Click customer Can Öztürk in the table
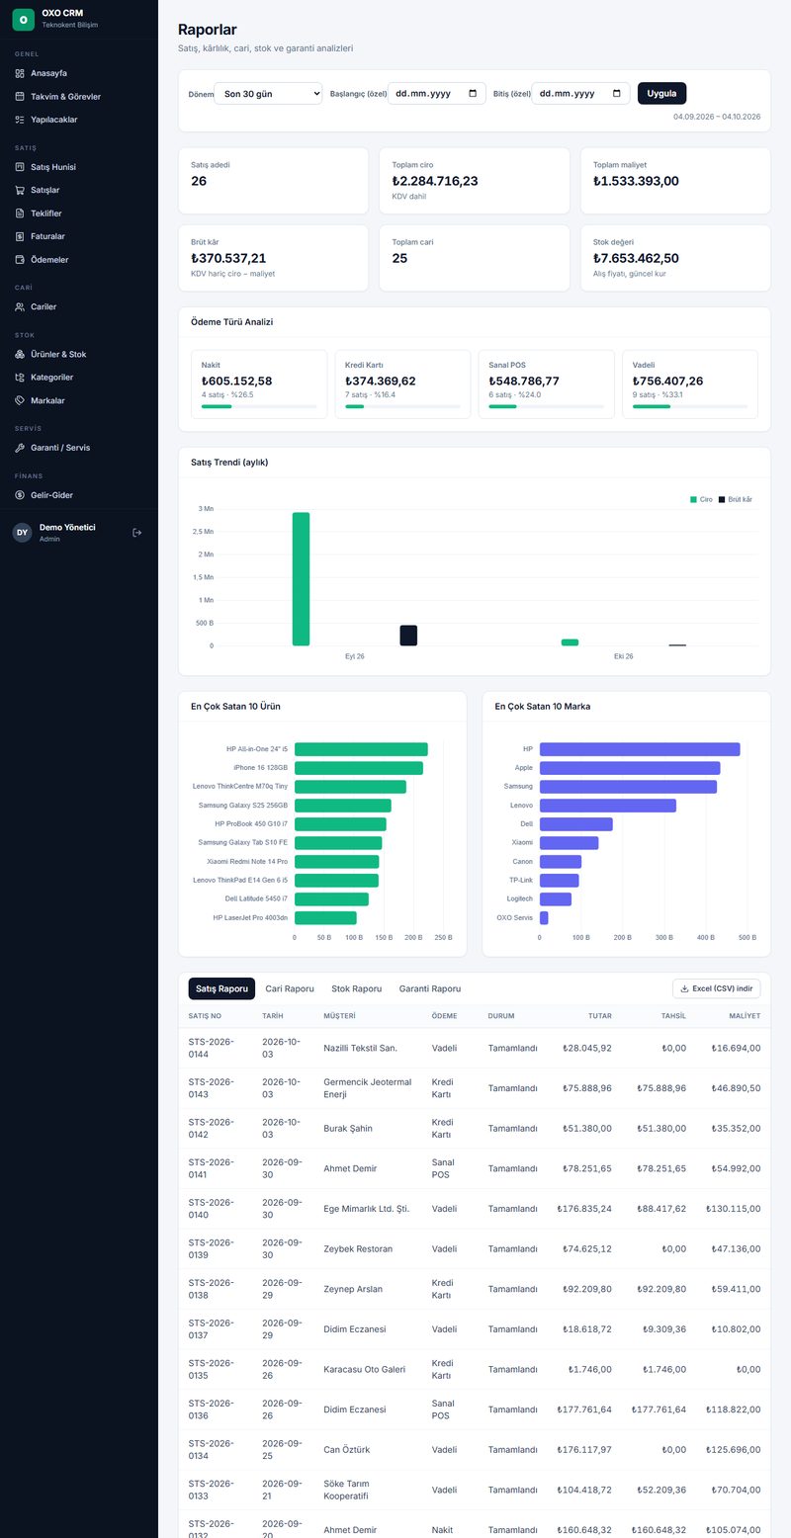Screen dimensions: 791x1538 pyautogui.click(x=346, y=1450)
